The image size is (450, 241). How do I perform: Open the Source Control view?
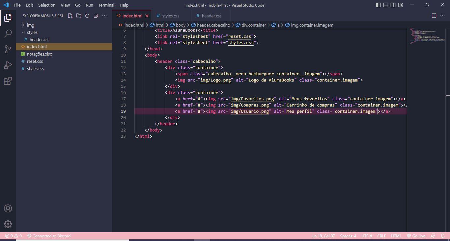[x=8, y=49]
